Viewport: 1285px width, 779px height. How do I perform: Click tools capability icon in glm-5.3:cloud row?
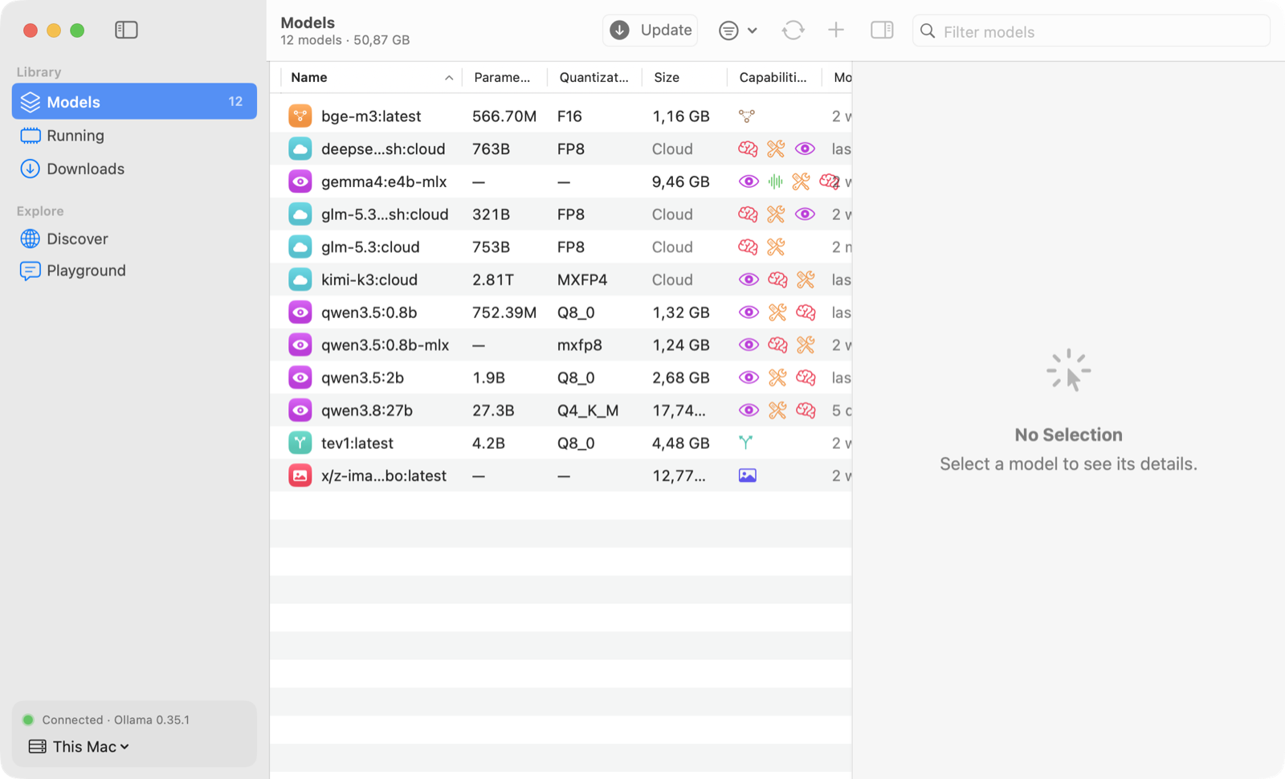(x=776, y=247)
